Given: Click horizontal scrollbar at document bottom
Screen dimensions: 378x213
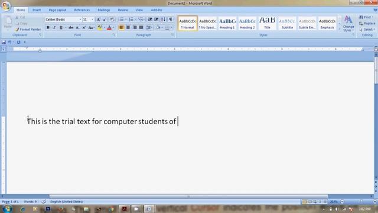Looking at the screenshot, I should point(188,196).
